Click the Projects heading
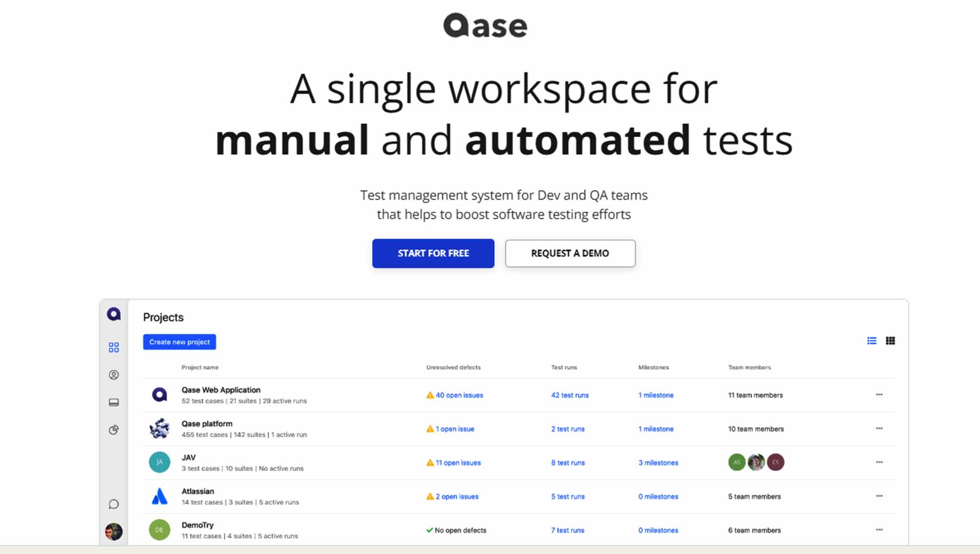Image resolution: width=980 pixels, height=554 pixels. point(163,318)
